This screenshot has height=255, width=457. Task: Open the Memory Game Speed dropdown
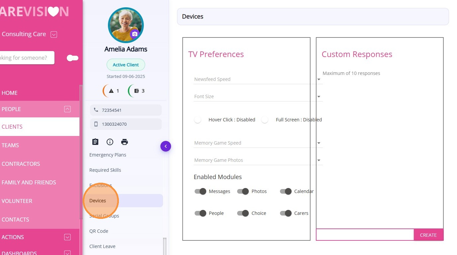click(x=258, y=143)
